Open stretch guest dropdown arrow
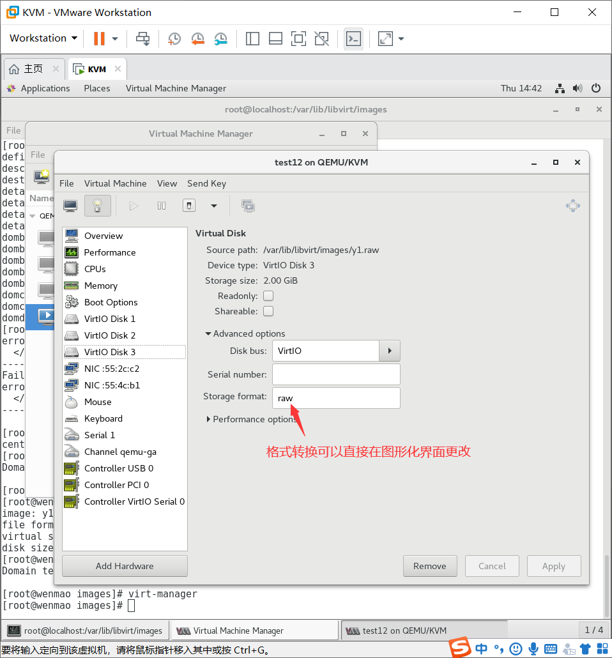Image resolution: width=612 pixels, height=658 pixels. pyautogui.click(x=401, y=38)
